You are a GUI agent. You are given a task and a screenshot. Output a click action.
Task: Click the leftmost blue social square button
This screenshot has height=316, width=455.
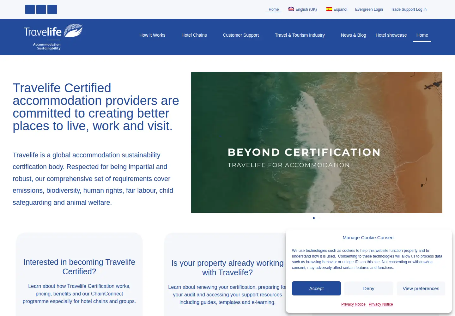click(30, 9)
